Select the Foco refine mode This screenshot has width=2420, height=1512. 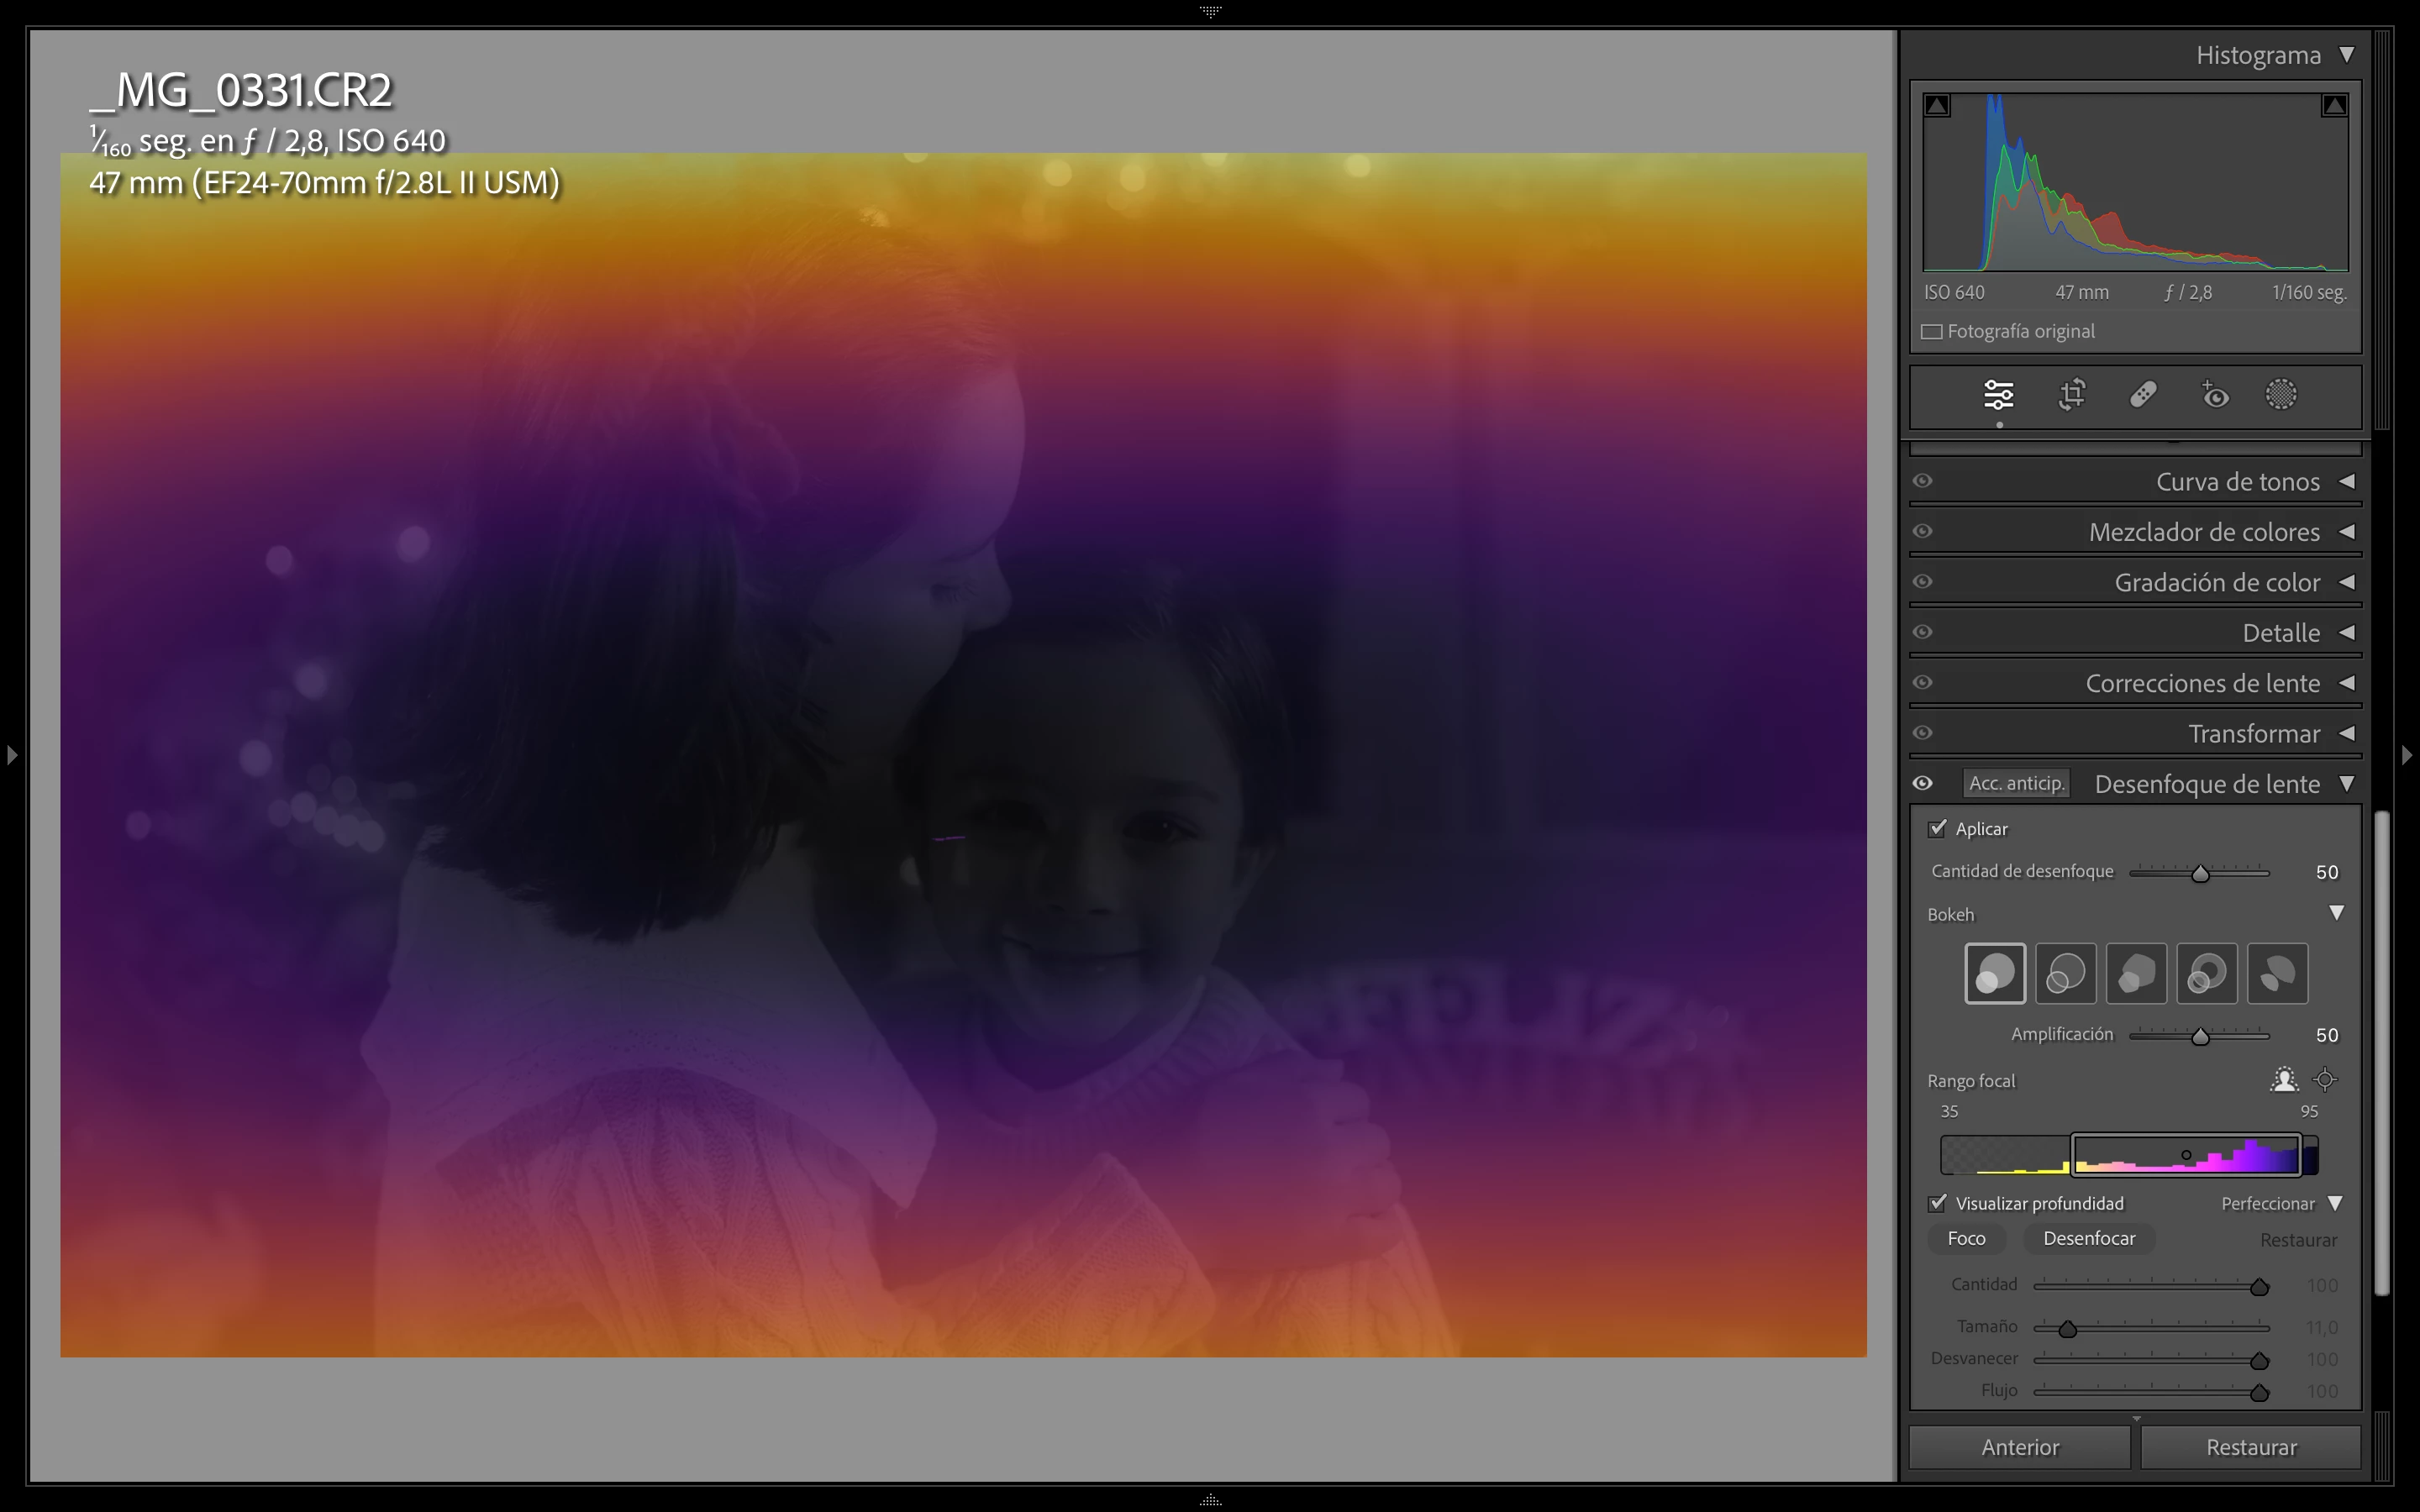click(1965, 1238)
